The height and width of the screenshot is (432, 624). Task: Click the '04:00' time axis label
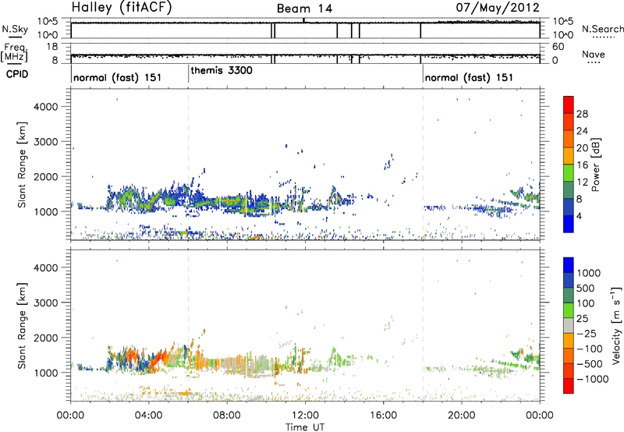coord(148,416)
